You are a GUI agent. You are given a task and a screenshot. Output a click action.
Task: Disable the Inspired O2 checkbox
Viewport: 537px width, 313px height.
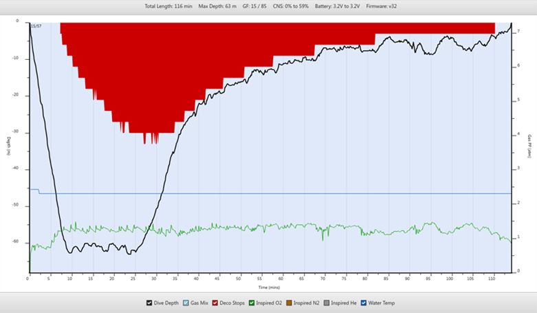point(252,303)
